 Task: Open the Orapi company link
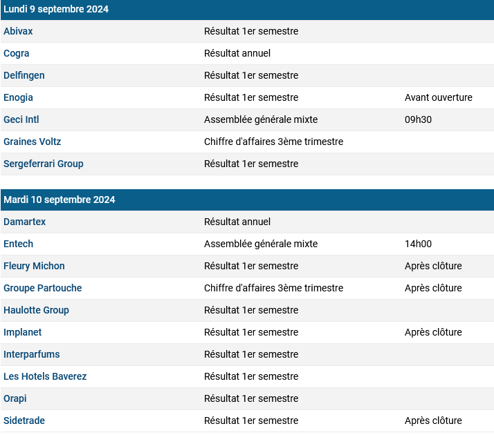tap(15, 398)
